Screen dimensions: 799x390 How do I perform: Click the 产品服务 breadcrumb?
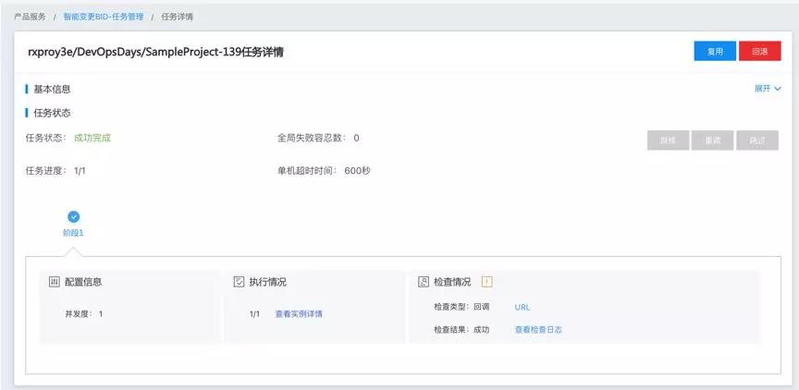[x=30, y=17]
